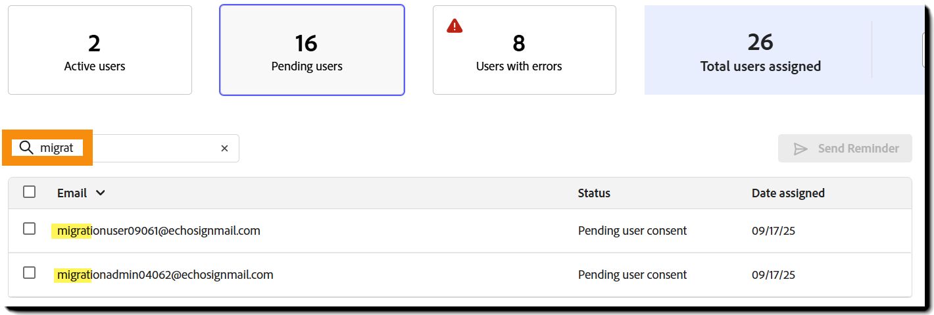Click the Email column header label
The width and height of the screenshot is (934, 315).
click(72, 193)
